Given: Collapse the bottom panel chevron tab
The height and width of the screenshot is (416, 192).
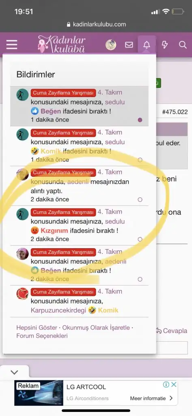Looking at the screenshot, I should pos(14,372).
